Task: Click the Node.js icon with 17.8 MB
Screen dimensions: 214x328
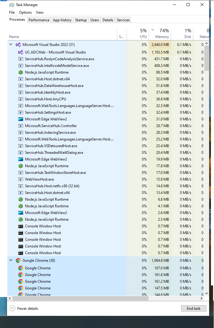Action: pyautogui.click(x=20, y=166)
